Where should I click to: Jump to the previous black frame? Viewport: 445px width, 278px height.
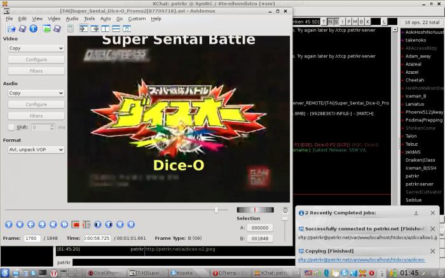(98, 225)
